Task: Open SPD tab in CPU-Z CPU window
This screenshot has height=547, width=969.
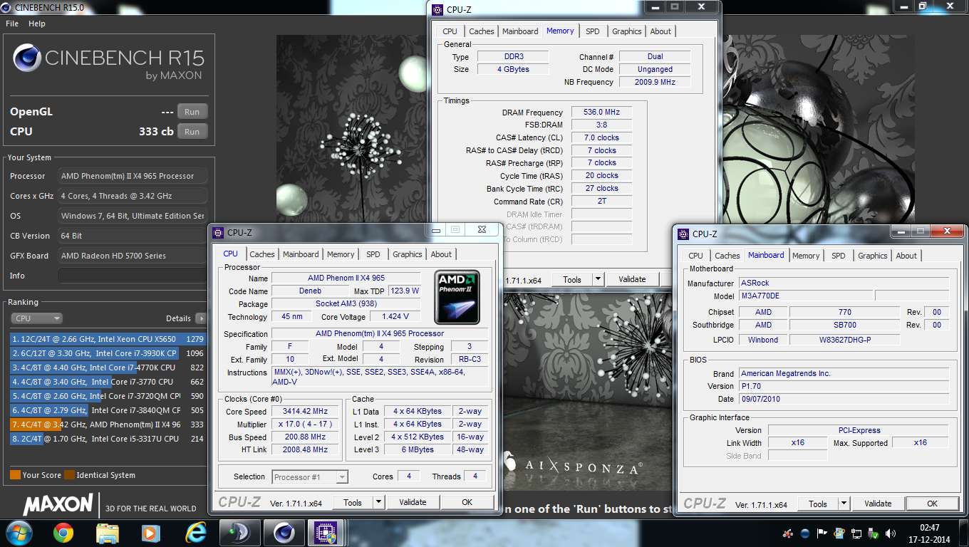Action: coord(373,254)
